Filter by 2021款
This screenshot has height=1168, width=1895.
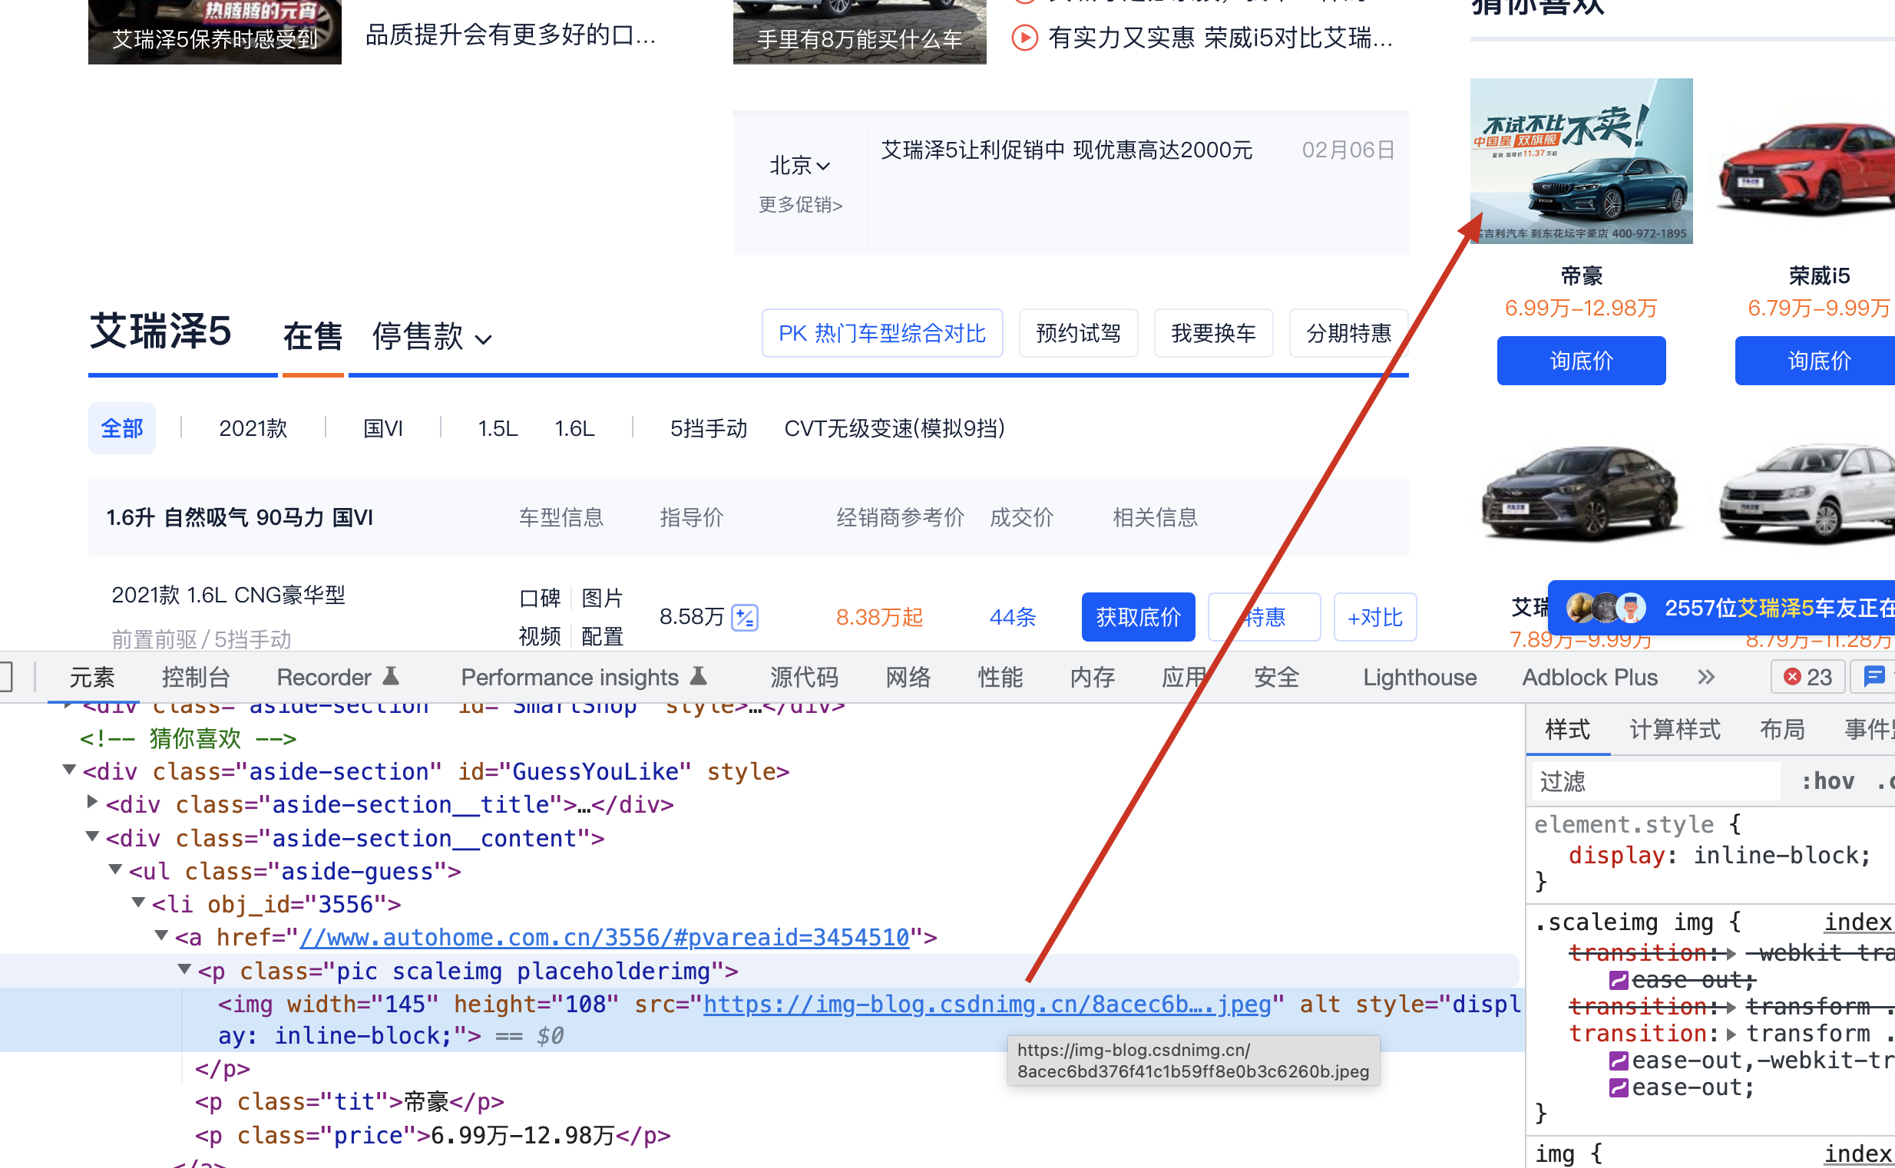253,428
